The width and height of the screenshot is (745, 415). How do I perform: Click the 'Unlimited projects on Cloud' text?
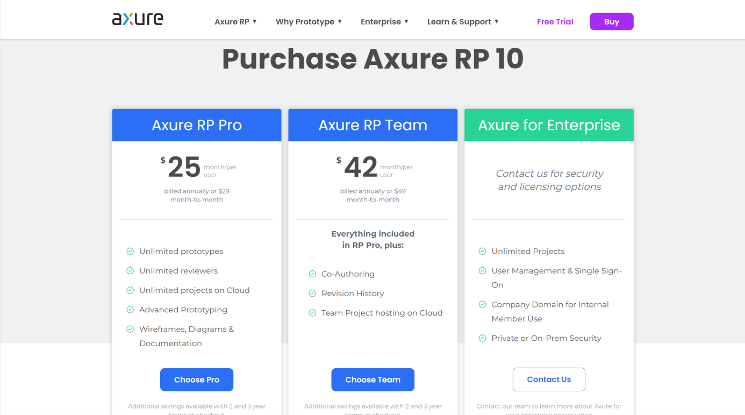tap(195, 290)
